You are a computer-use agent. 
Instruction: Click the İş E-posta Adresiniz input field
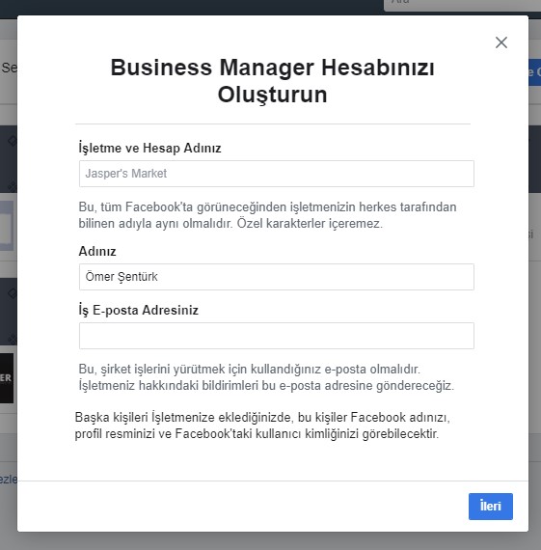[277, 336]
